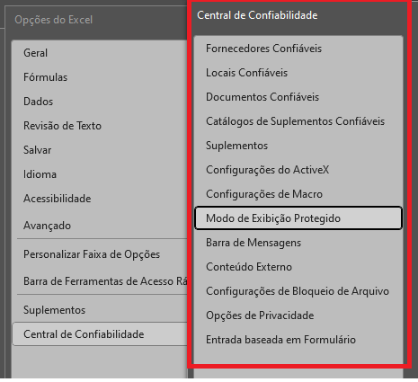The height and width of the screenshot is (382, 418).
Task: Select Configurações de Bloqueio de Arquivo
Action: [x=298, y=291]
